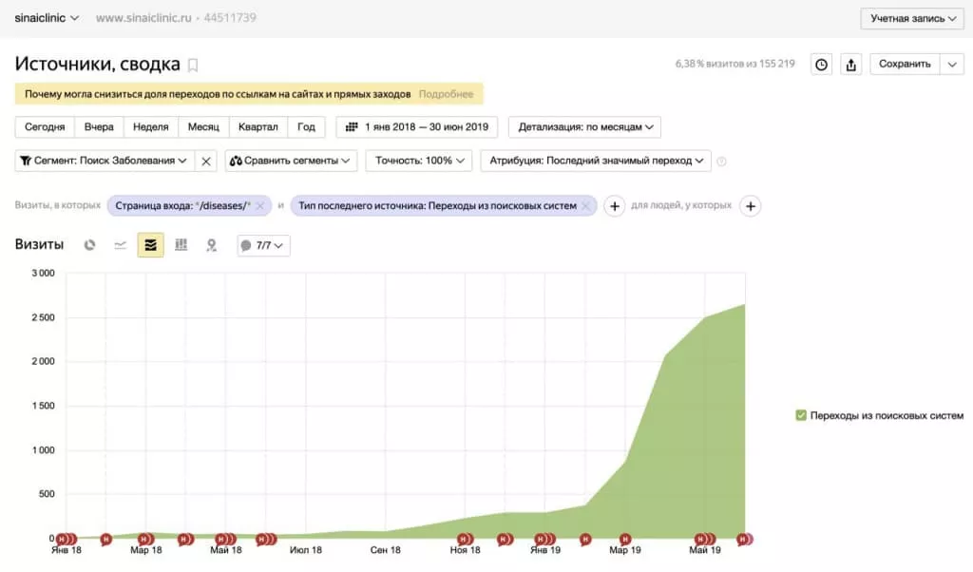This screenshot has height=572, width=973.
Task: Click the bookmark icon beside the report title
Action: tap(193, 66)
